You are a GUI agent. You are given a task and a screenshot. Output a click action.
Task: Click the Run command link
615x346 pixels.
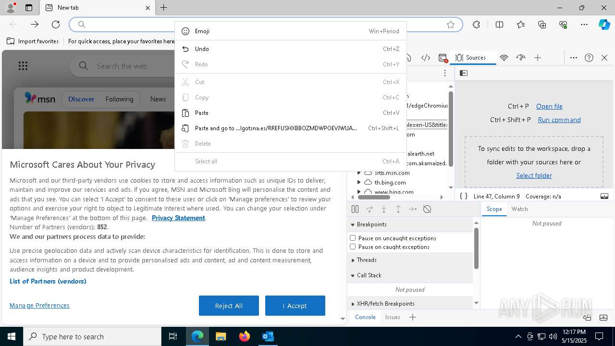click(x=559, y=120)
